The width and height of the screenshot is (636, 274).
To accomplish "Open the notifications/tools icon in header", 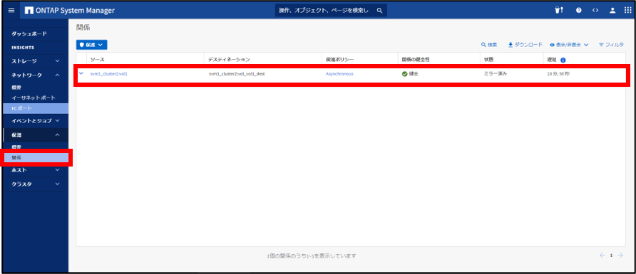I will click(559, 11).
